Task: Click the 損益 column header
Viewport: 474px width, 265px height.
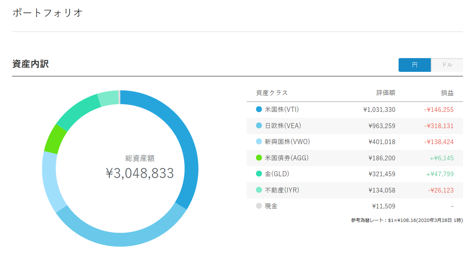Action: 447,93
